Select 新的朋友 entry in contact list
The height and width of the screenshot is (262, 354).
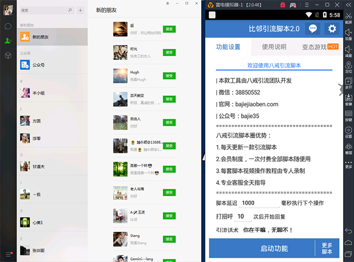tap(52, 37)
